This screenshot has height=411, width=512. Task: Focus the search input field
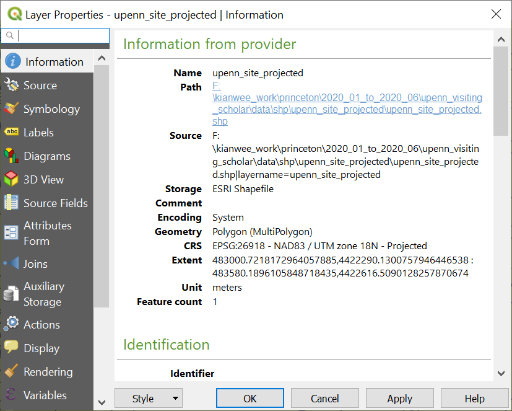[62, 36]
